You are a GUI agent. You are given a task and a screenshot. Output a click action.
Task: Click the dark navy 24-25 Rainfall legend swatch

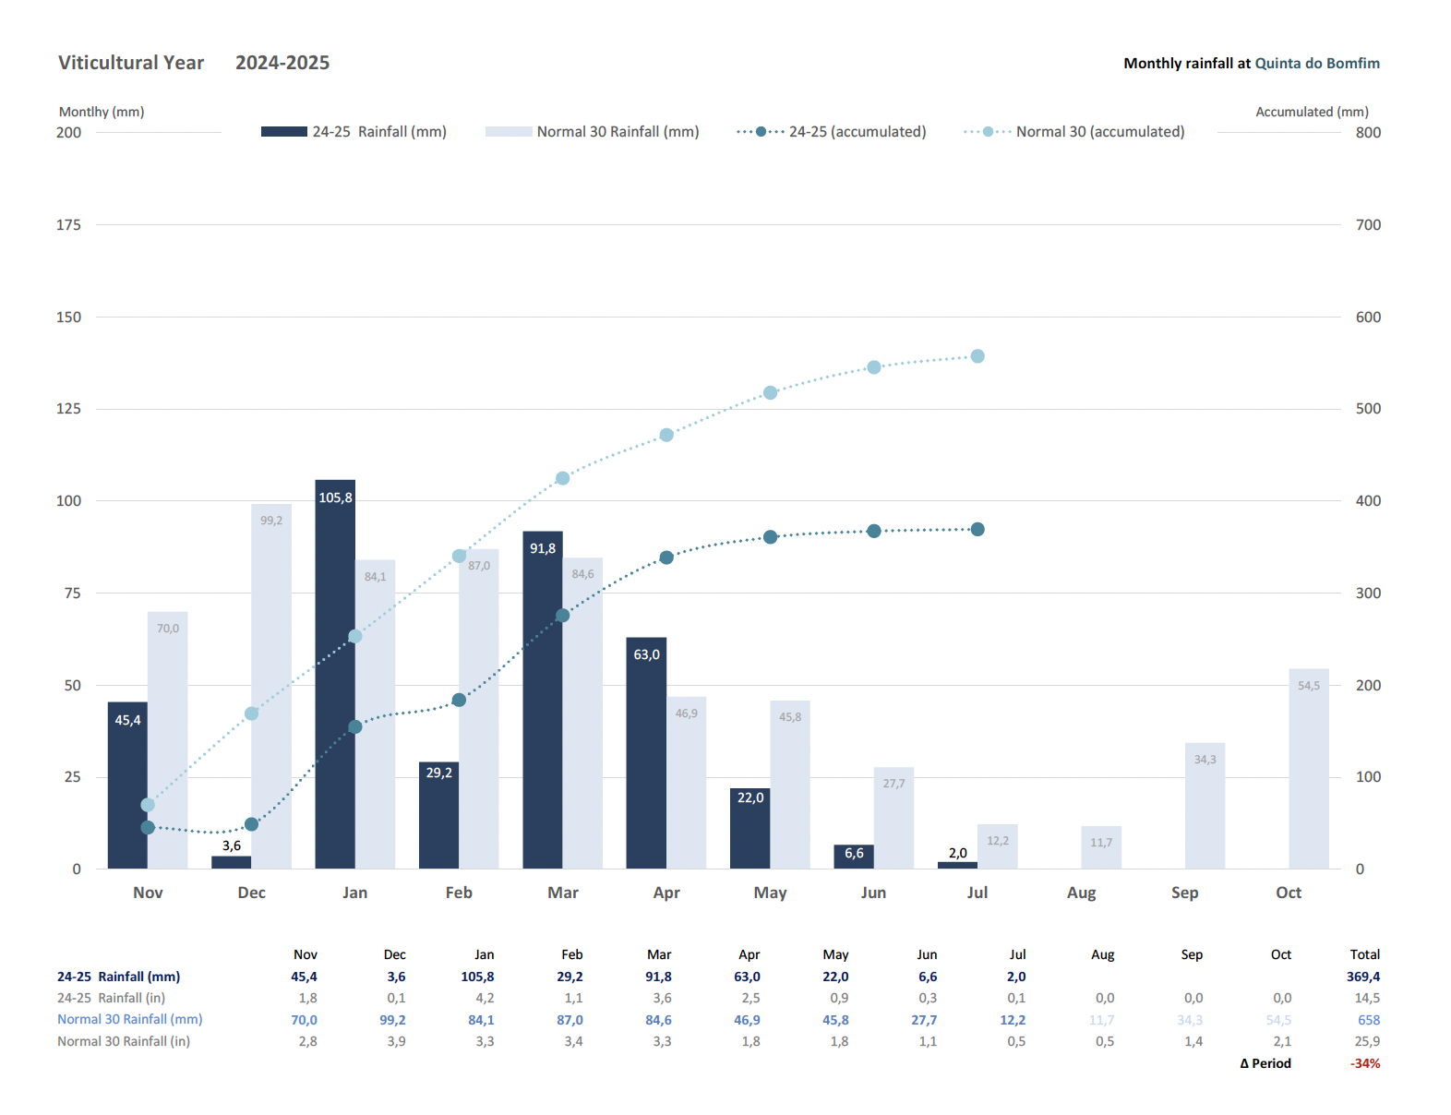click(283, 132)
